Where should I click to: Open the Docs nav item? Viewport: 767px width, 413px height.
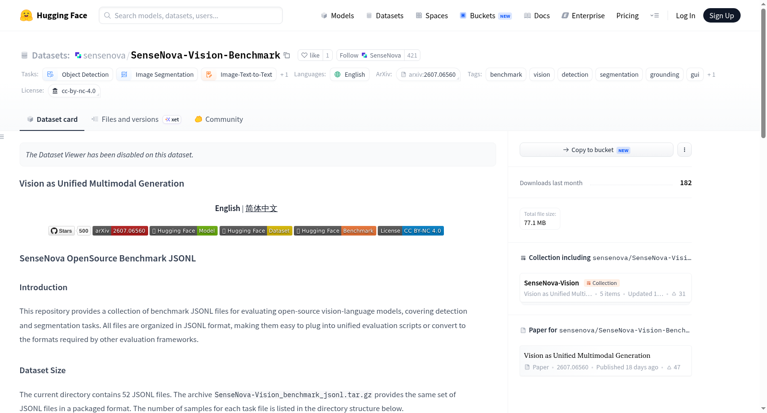[x=537, y=15]
